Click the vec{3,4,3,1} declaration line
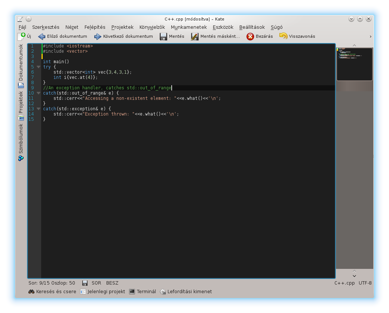Image resolution: width=389 pixels, height=313 pixels. tap(92, 72)
